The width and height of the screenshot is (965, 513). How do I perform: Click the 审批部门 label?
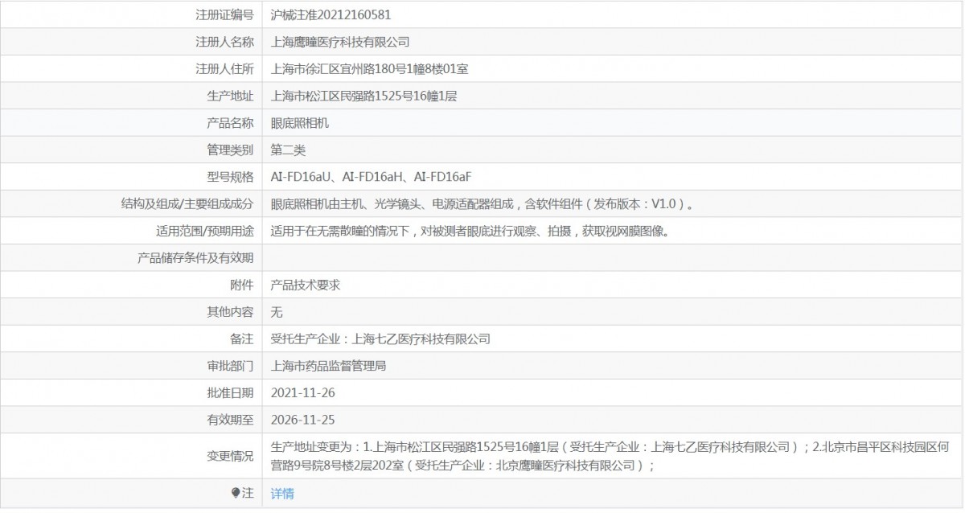(x=230, y=366)
